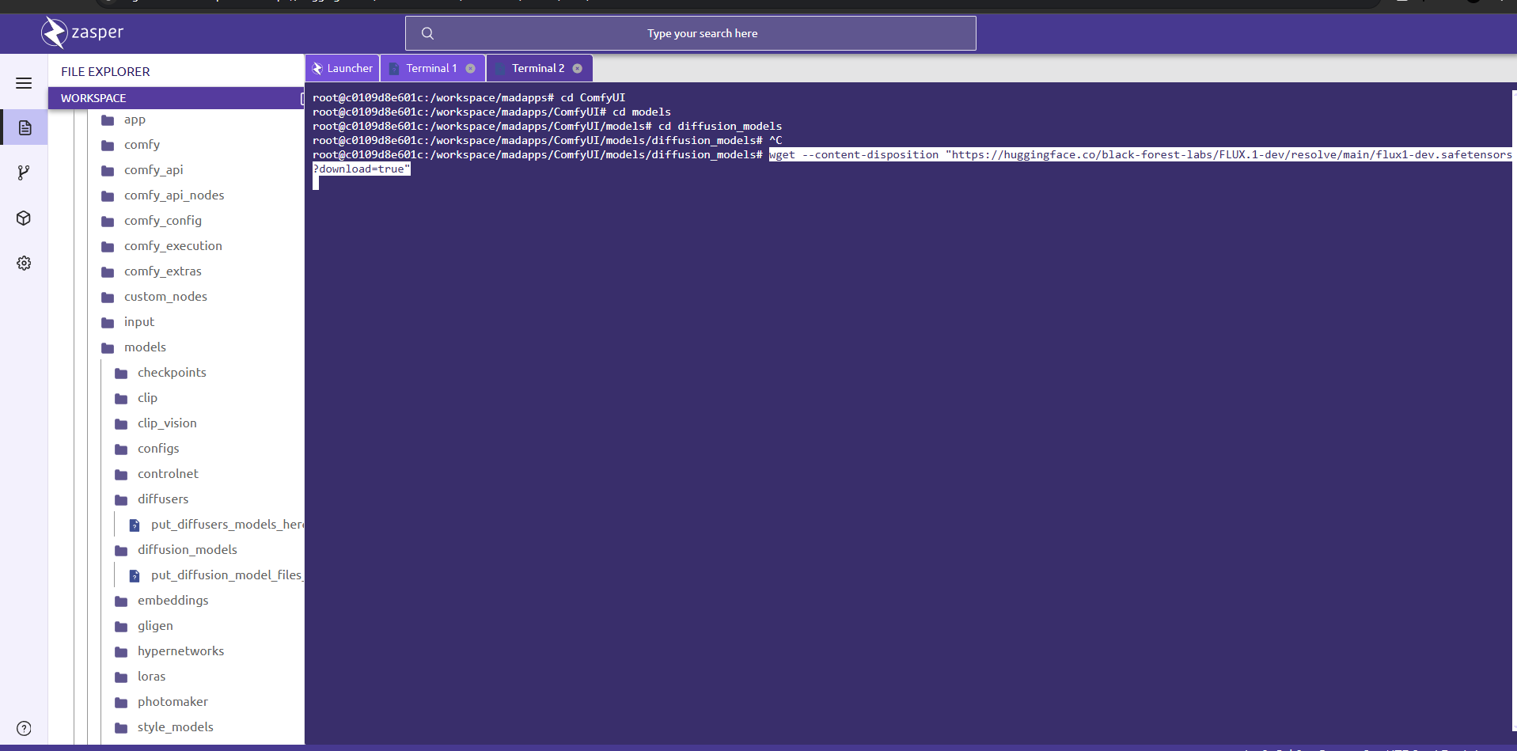Expand the gligen folder
1517x751 pixels.
pos(155,626)
